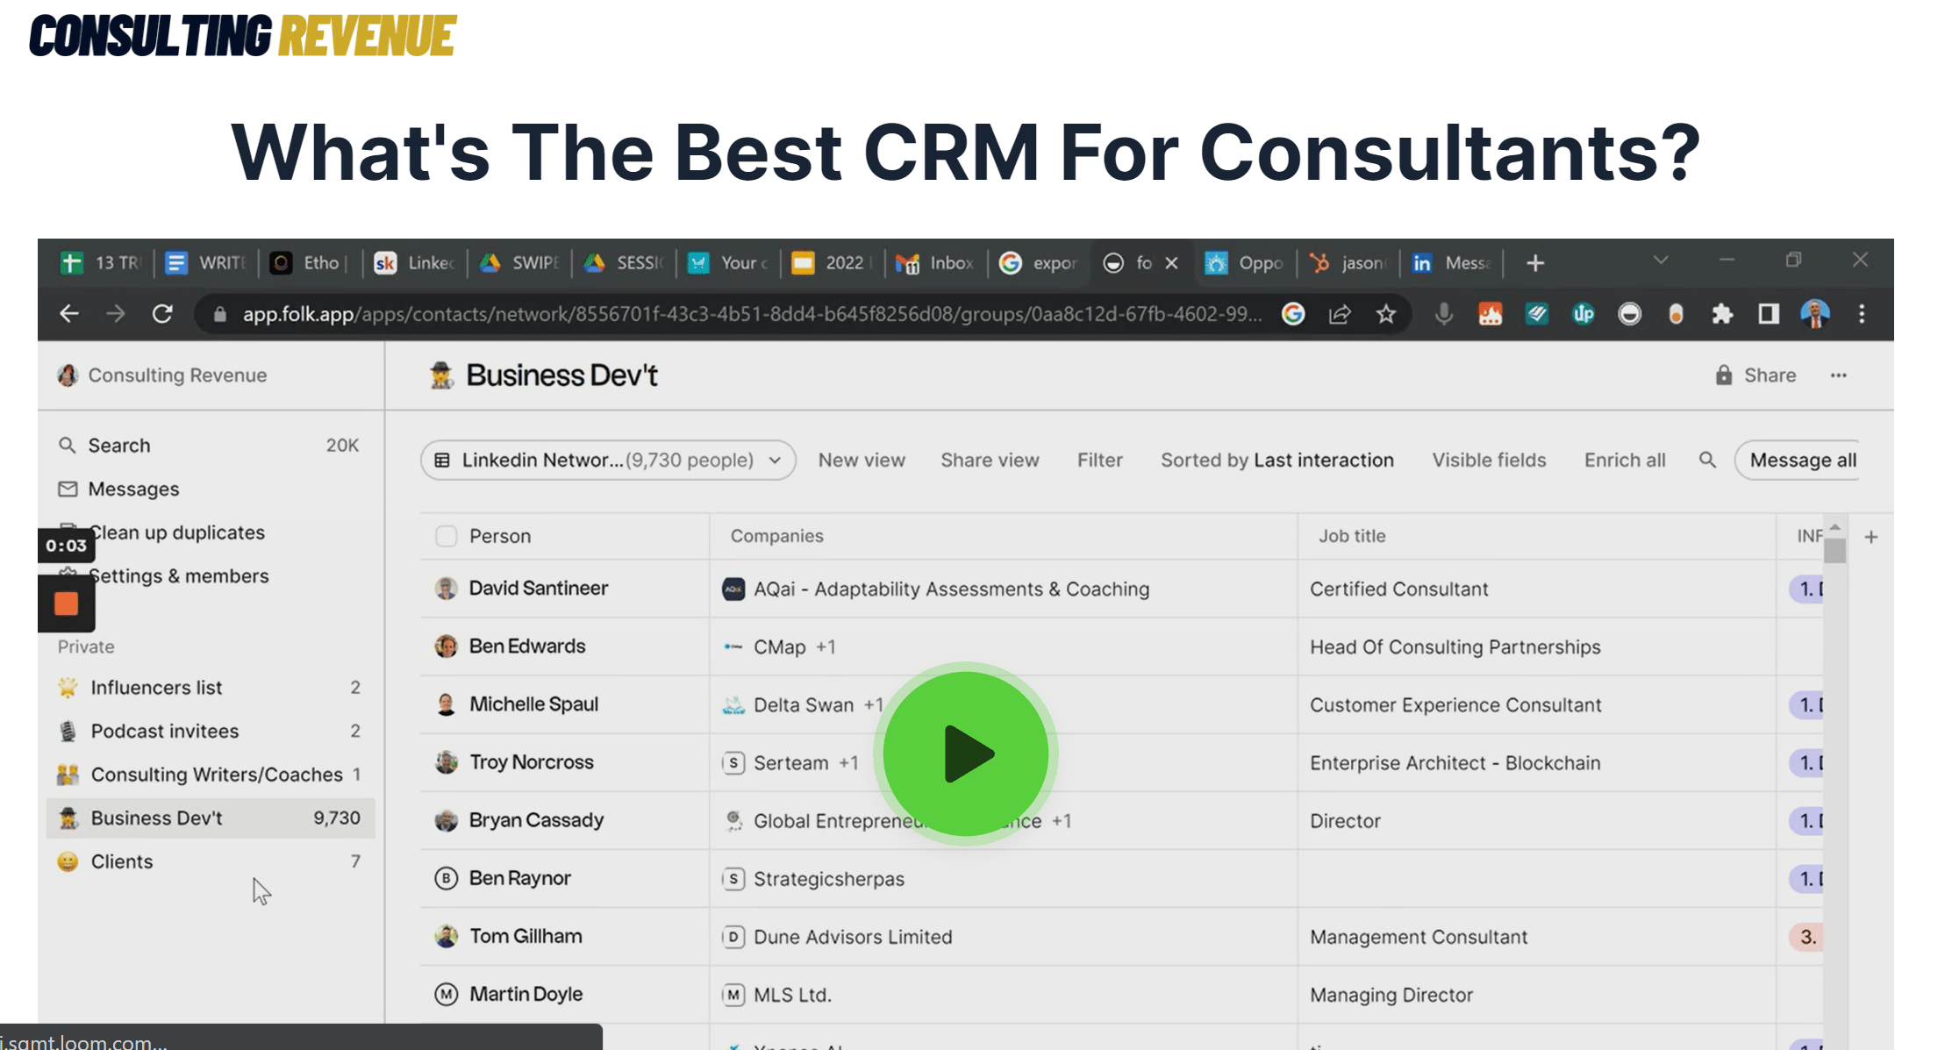Click the lock icon next to Share
1945x1050 pixels.
[x=1724, y=375]
